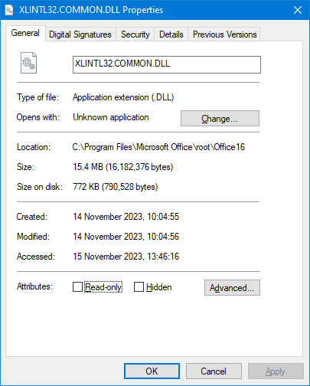Click the Unknown application text
Screen dimensions: 310x386
click(111, 117)
